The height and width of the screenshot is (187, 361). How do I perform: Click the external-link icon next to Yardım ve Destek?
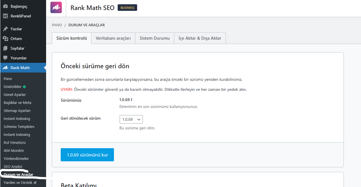click(35, 183)
